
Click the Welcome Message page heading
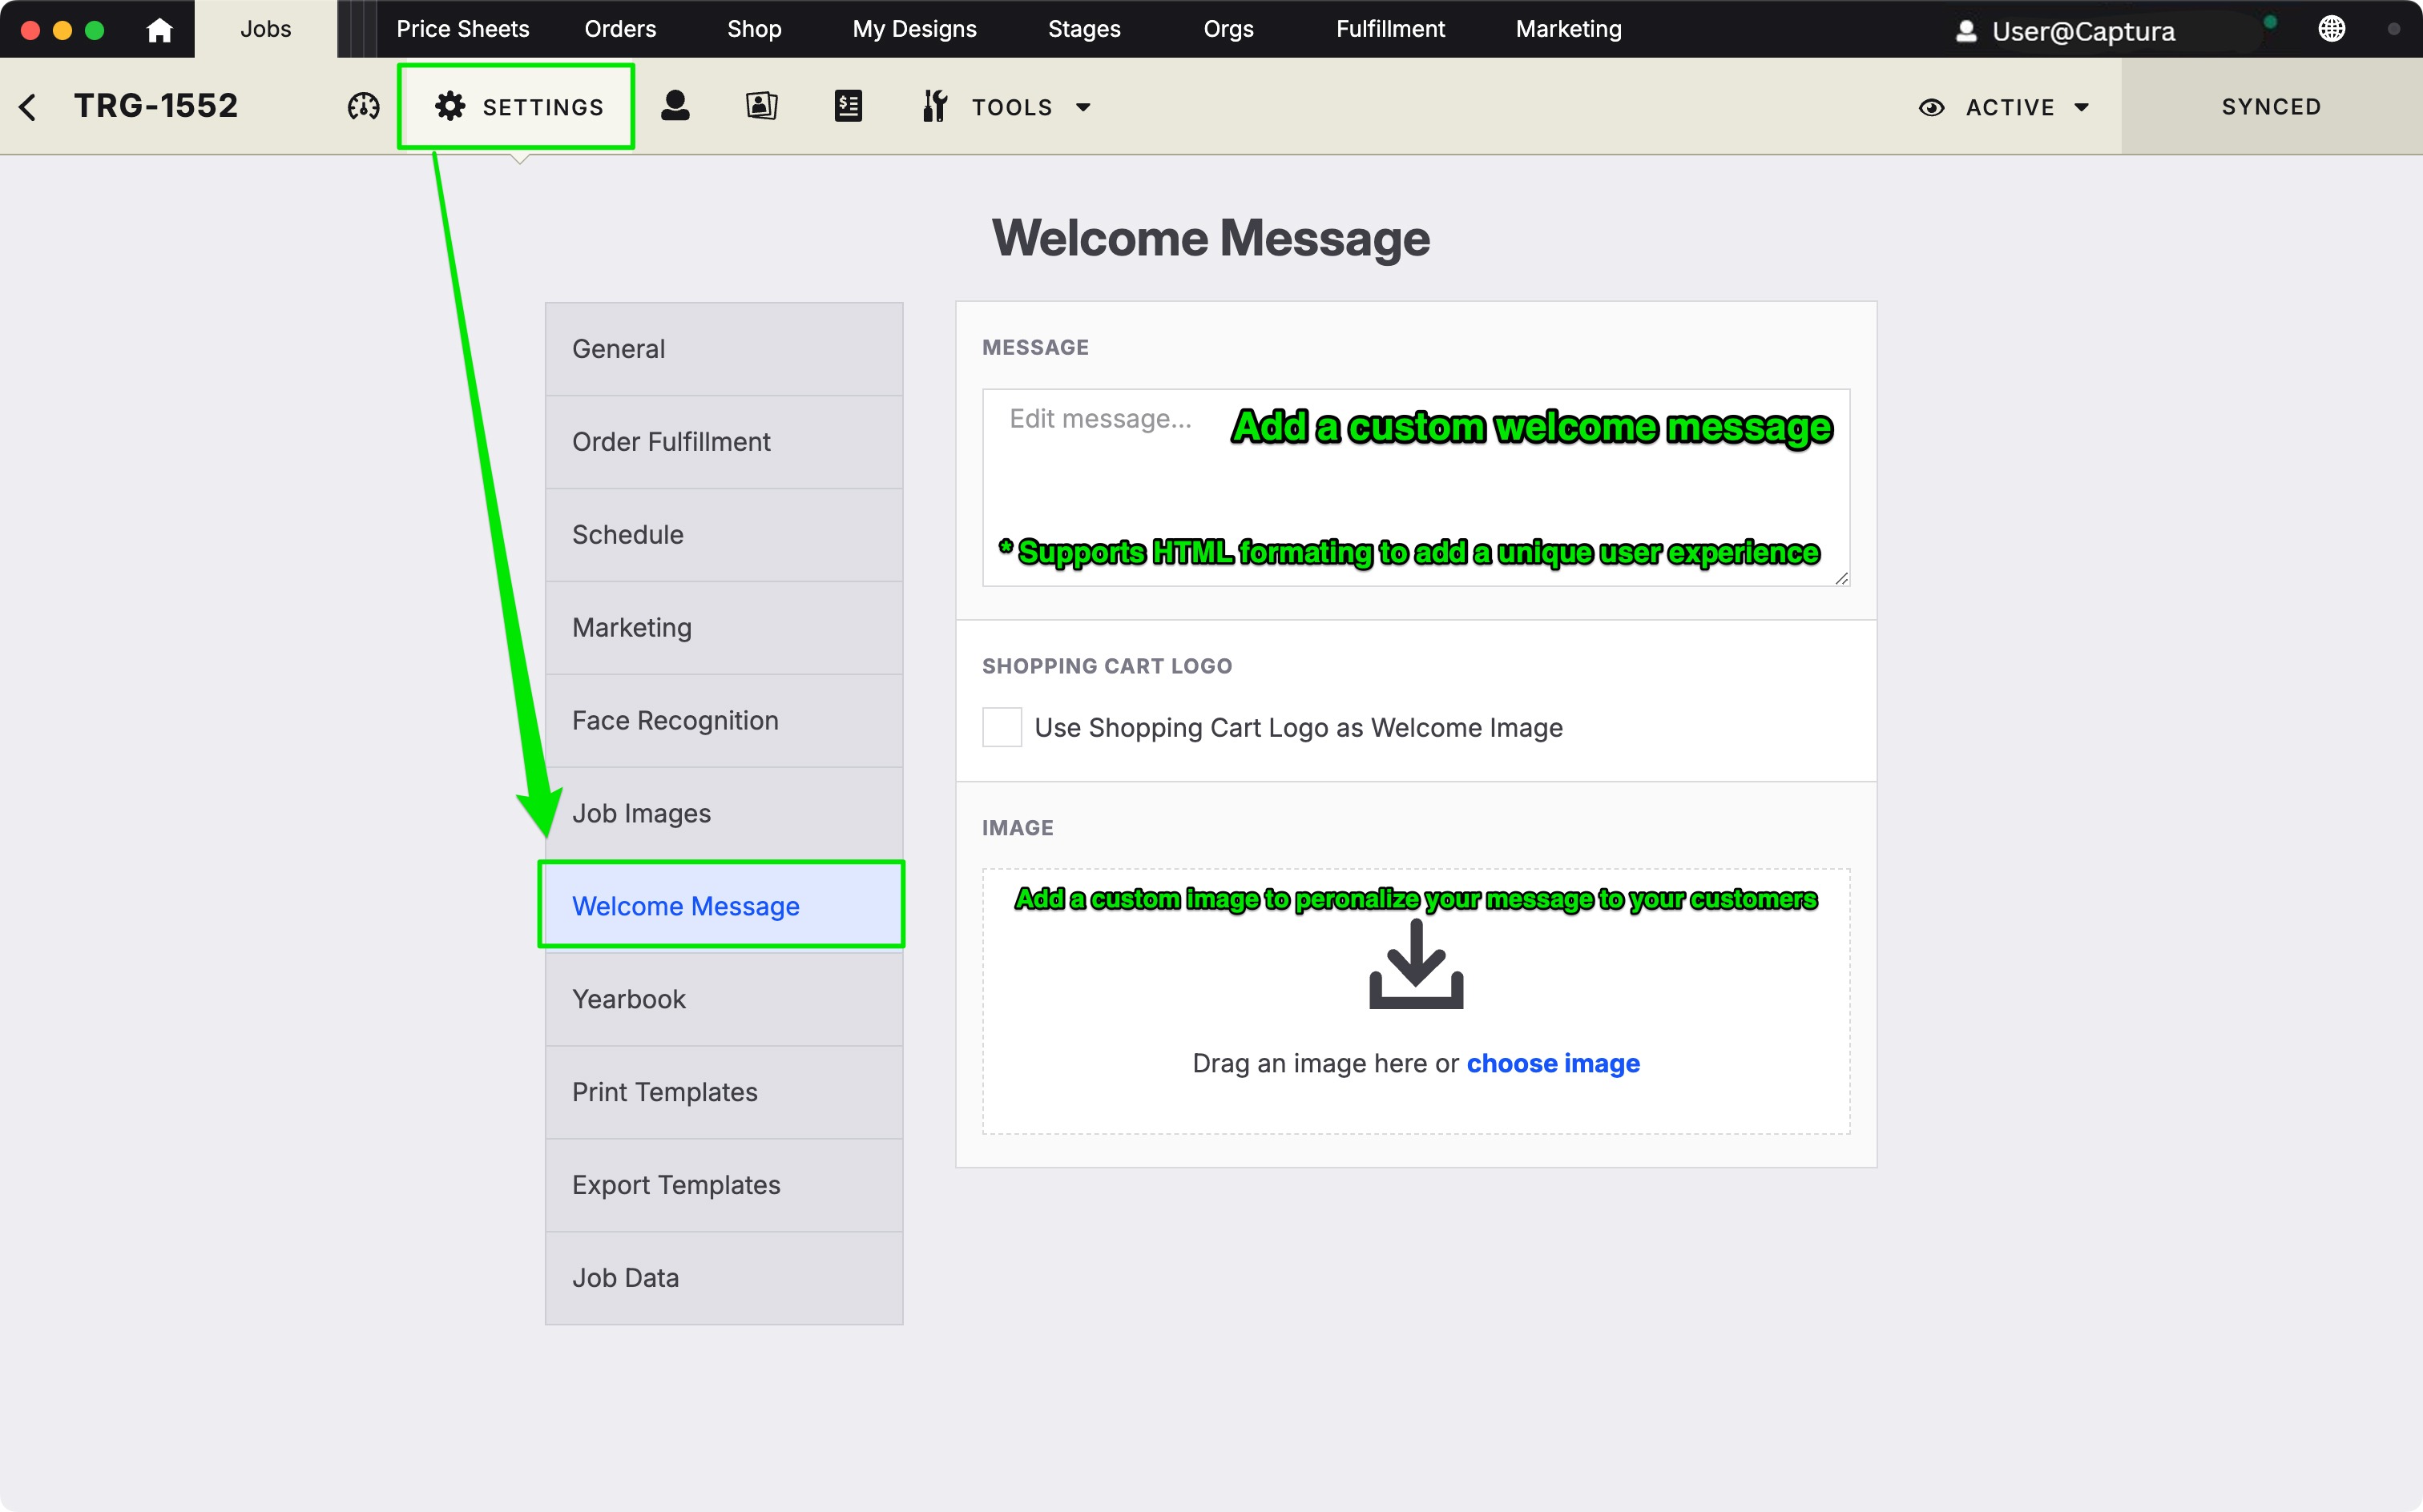[1211, 238]
